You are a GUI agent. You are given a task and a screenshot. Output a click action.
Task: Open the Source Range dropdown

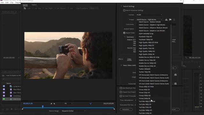74,111
